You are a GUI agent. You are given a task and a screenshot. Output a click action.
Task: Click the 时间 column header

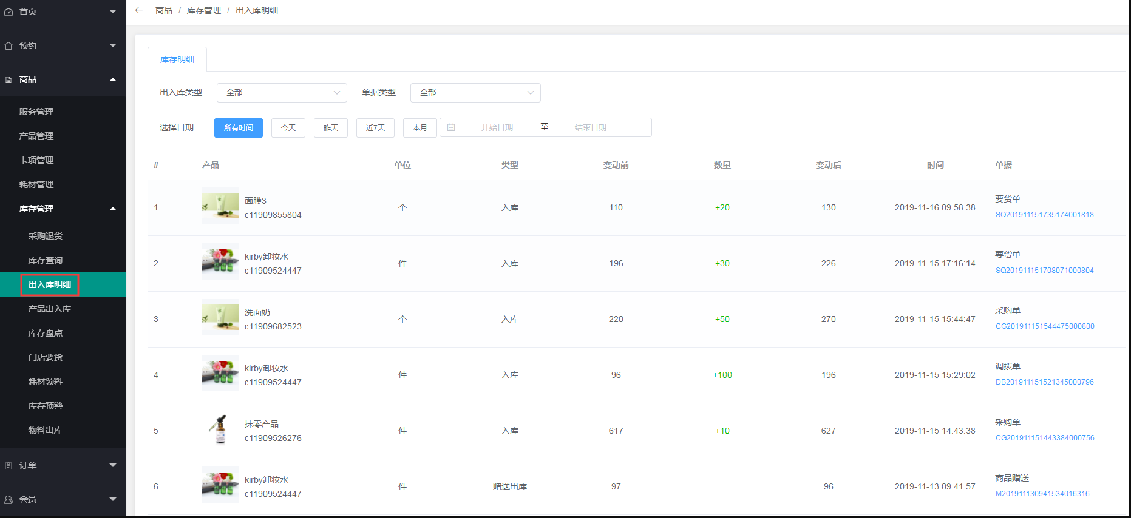935,165
